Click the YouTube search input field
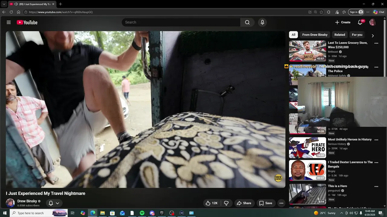Image resolution: width=387 pixels, height=217 pixels. pos(181,22)
